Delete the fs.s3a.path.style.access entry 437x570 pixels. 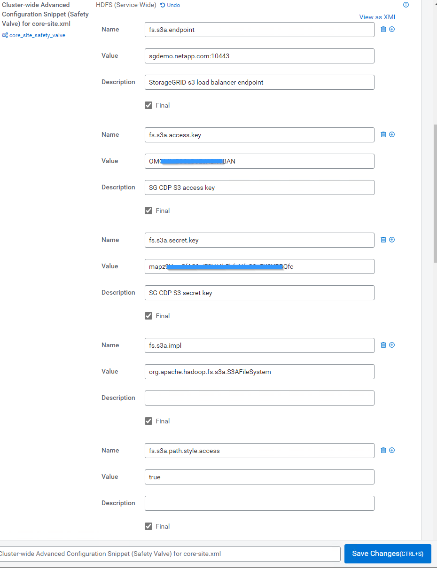[383, 450]
